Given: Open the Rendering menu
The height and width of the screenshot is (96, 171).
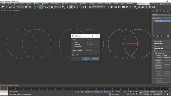Looking at the screenshot, I should coord(65,4).
